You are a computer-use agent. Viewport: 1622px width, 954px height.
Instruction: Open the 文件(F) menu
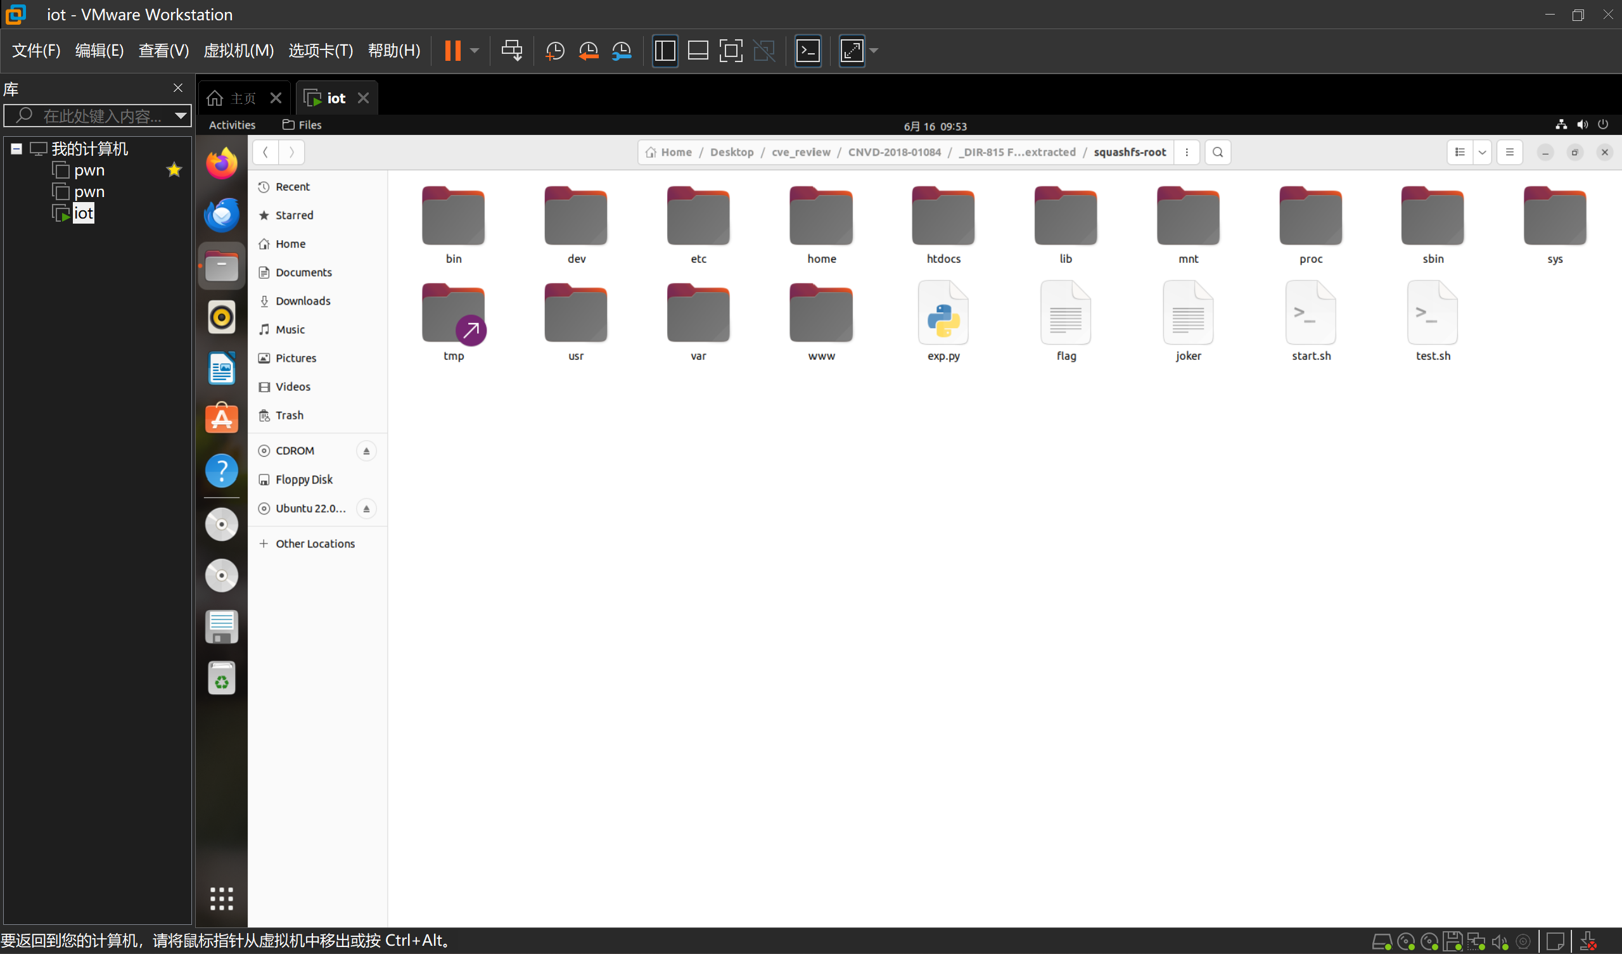point(36,50)
